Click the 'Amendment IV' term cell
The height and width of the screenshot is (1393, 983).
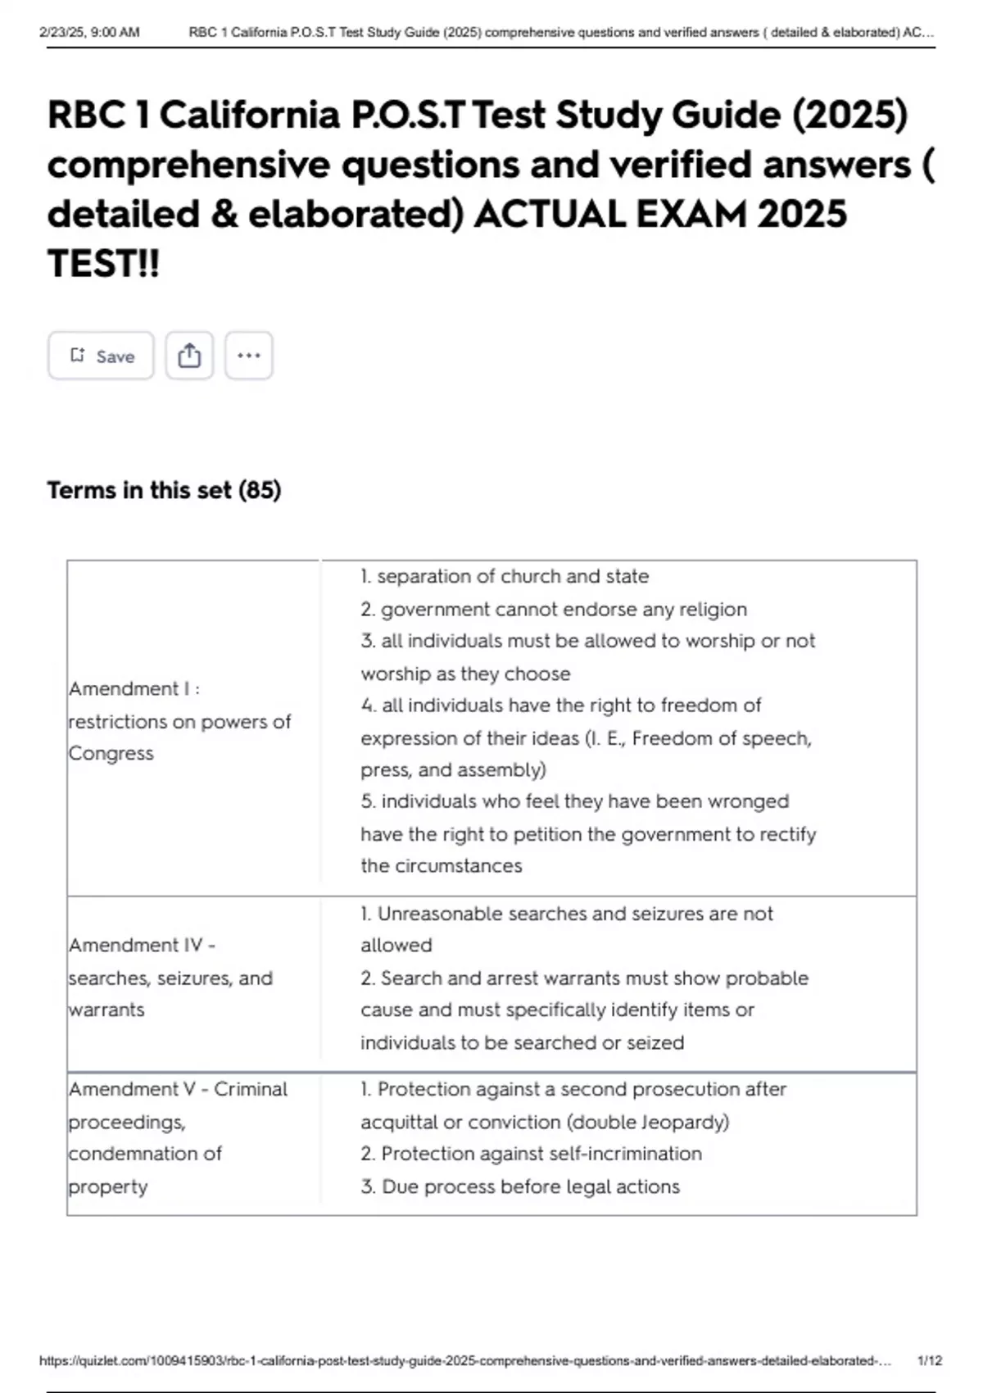(x=170, y=978)
